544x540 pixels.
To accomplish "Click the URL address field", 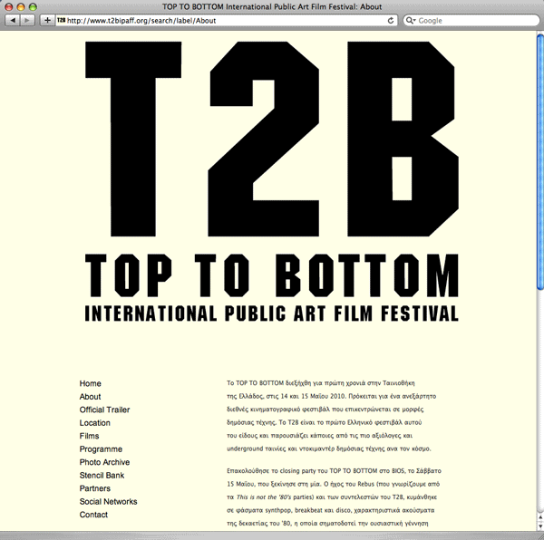I will (226, 21).
